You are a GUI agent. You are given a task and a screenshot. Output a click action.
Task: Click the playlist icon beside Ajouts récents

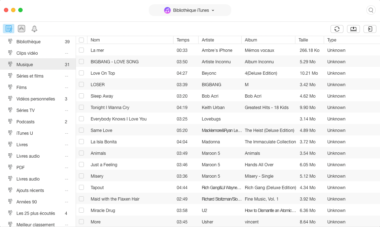(10, 190)
